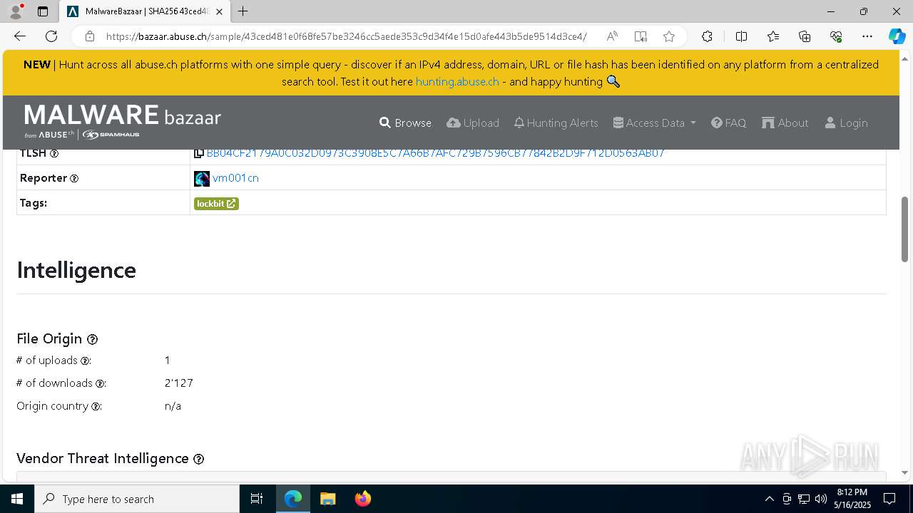Open Firefox from taskbar

pyautogui.click(x=362, y=499)
